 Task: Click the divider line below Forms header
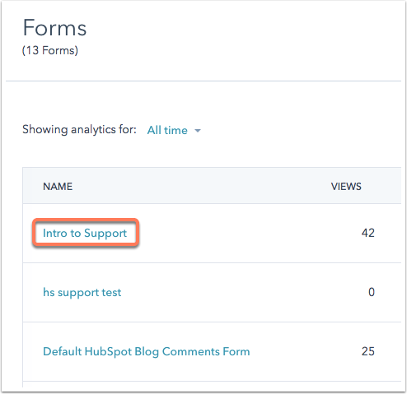(203, 81)
